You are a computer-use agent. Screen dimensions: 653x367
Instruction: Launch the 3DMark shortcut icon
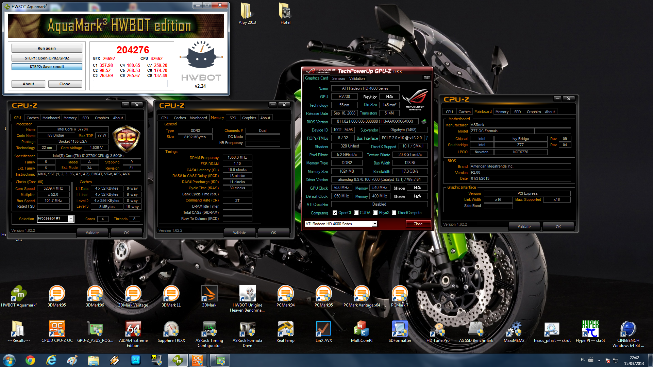(209, 296)
